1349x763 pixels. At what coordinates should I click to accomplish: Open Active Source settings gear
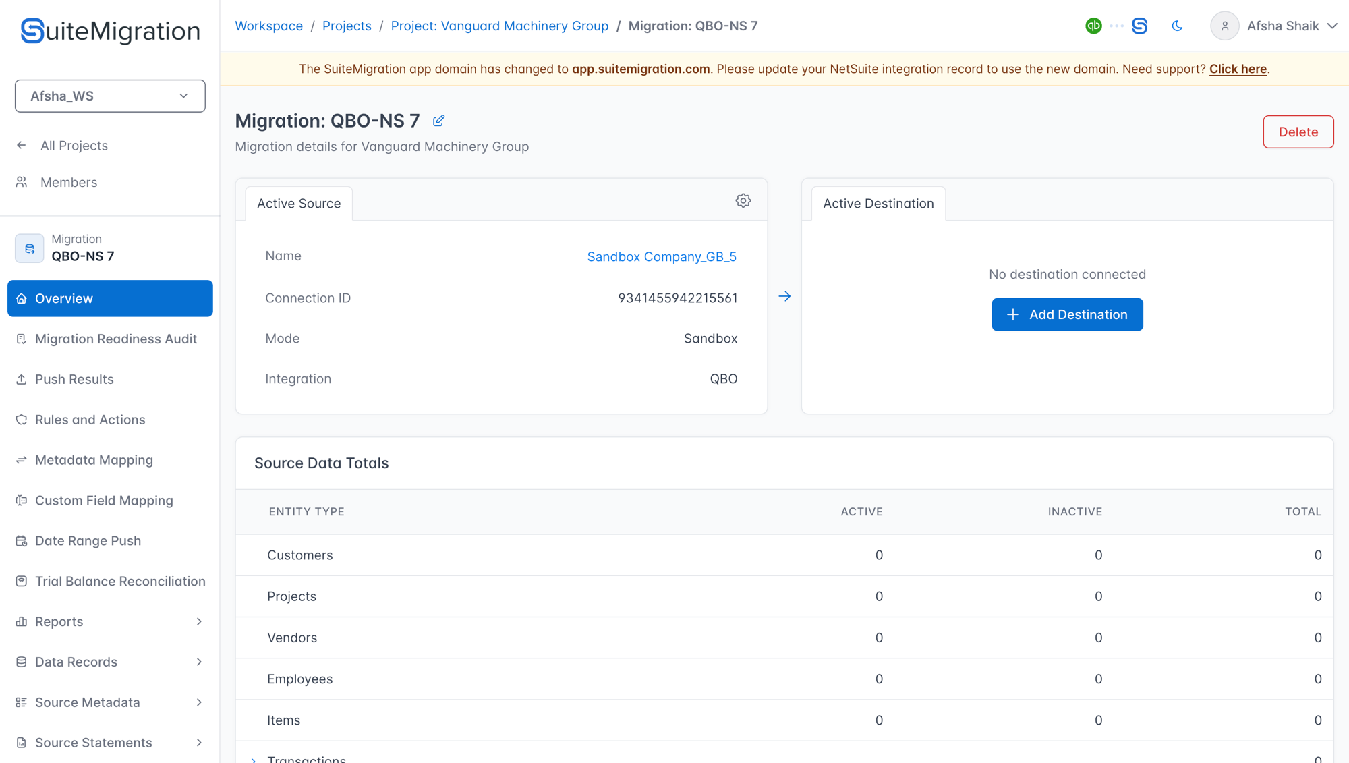point(743,200)
